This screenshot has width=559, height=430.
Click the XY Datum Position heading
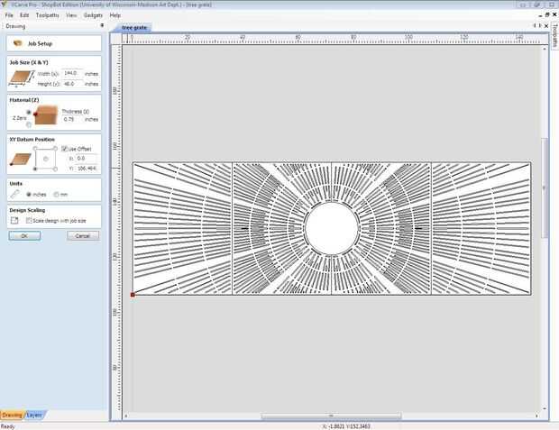coord(32,140)
